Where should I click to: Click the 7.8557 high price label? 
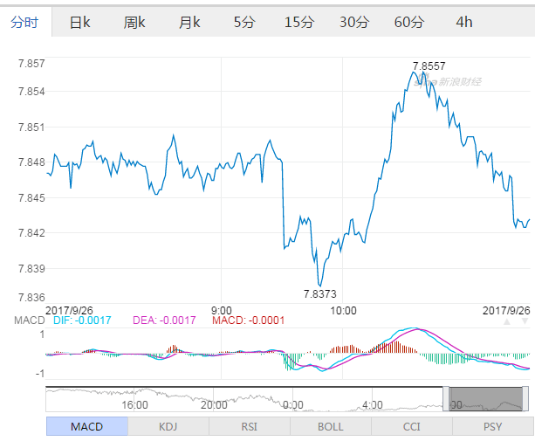(x=429, y=65)
